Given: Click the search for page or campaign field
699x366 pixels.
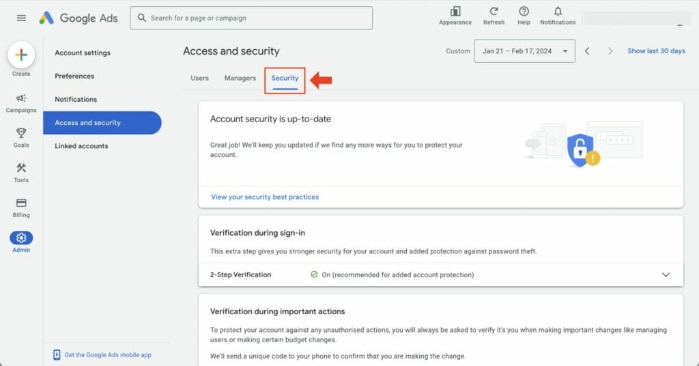Looking at the screenshot, I should pos(251,18).
